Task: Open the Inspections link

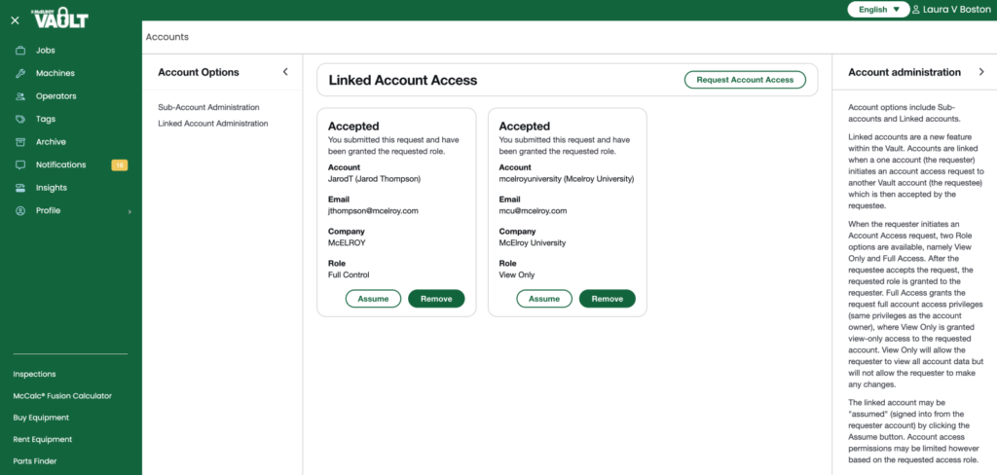Action: [x=34, y=374]
